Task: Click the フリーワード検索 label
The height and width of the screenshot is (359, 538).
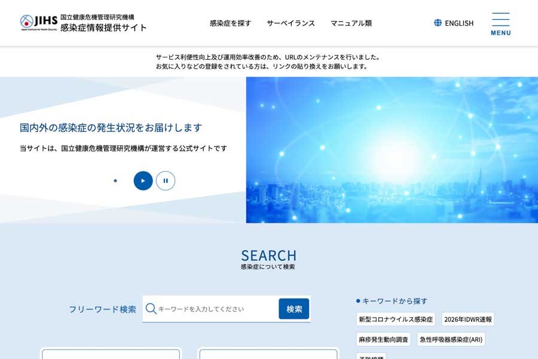Action: [x=103, y=309]
